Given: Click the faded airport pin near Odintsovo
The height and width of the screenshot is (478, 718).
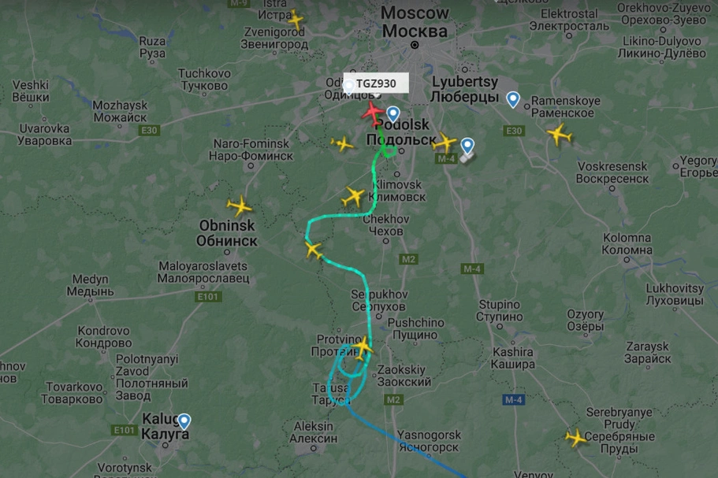Looking at the screenshot, I should (349, 87).
